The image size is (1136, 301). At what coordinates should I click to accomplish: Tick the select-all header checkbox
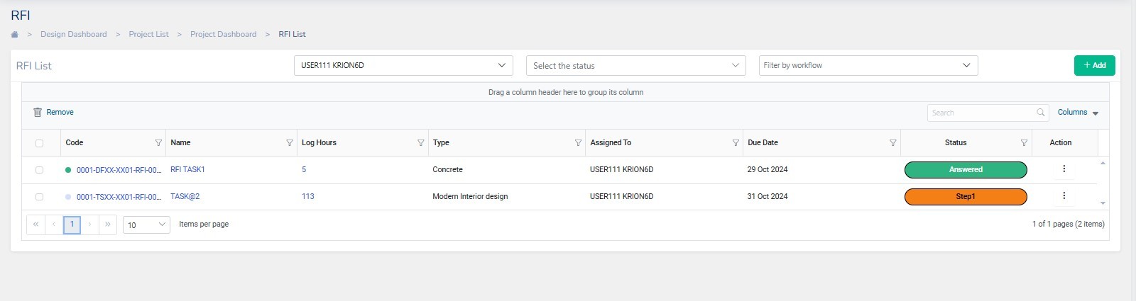pos(39,143)
